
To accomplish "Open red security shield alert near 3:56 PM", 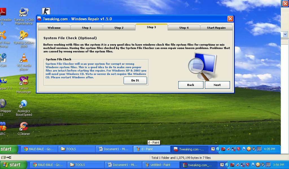I will (x=248, y=165).
